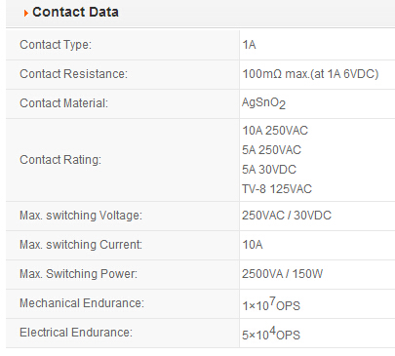Click the Contact Material label
Viewport: 395px width, 356px height.
(x=63, y=103)
